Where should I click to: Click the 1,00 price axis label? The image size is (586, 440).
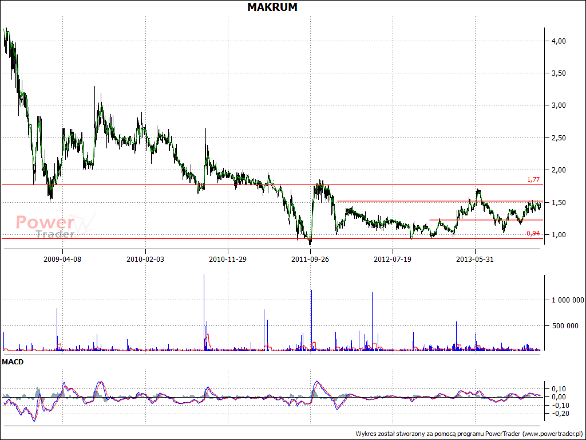[559, 235]
